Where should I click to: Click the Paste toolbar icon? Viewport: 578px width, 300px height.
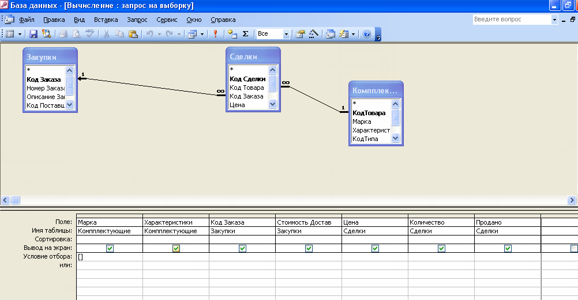[x=132, y=34]
